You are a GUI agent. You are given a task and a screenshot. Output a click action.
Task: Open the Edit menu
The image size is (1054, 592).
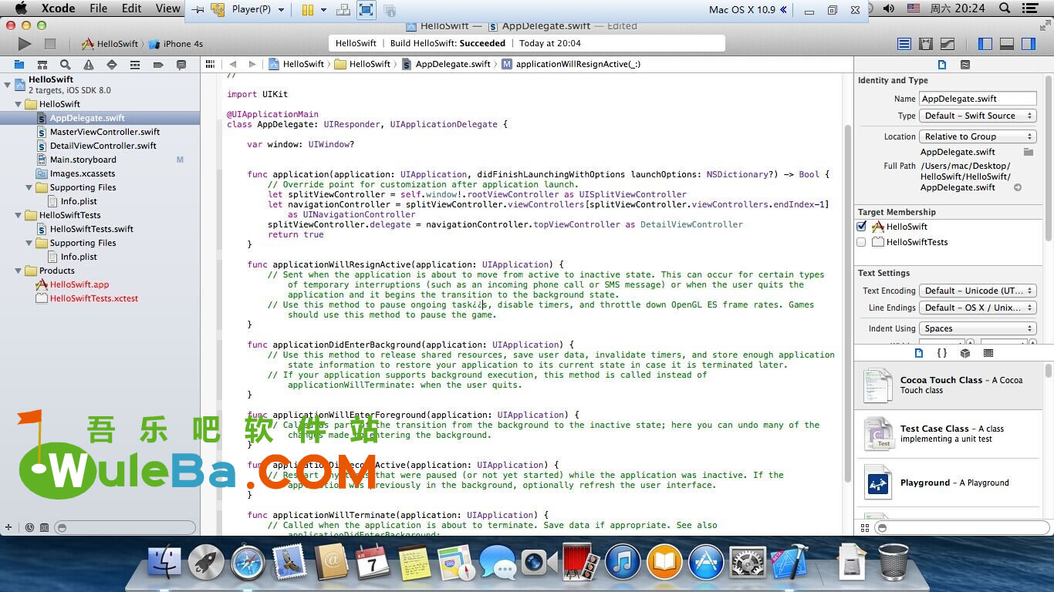coord(132,8)
